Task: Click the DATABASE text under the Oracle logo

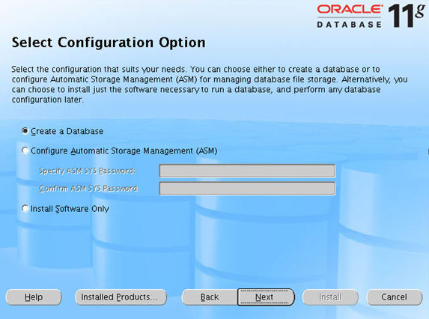Action: (349, 25)
